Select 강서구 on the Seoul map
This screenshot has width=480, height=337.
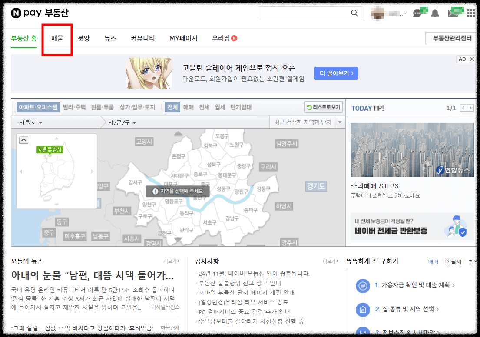point(135,182)
